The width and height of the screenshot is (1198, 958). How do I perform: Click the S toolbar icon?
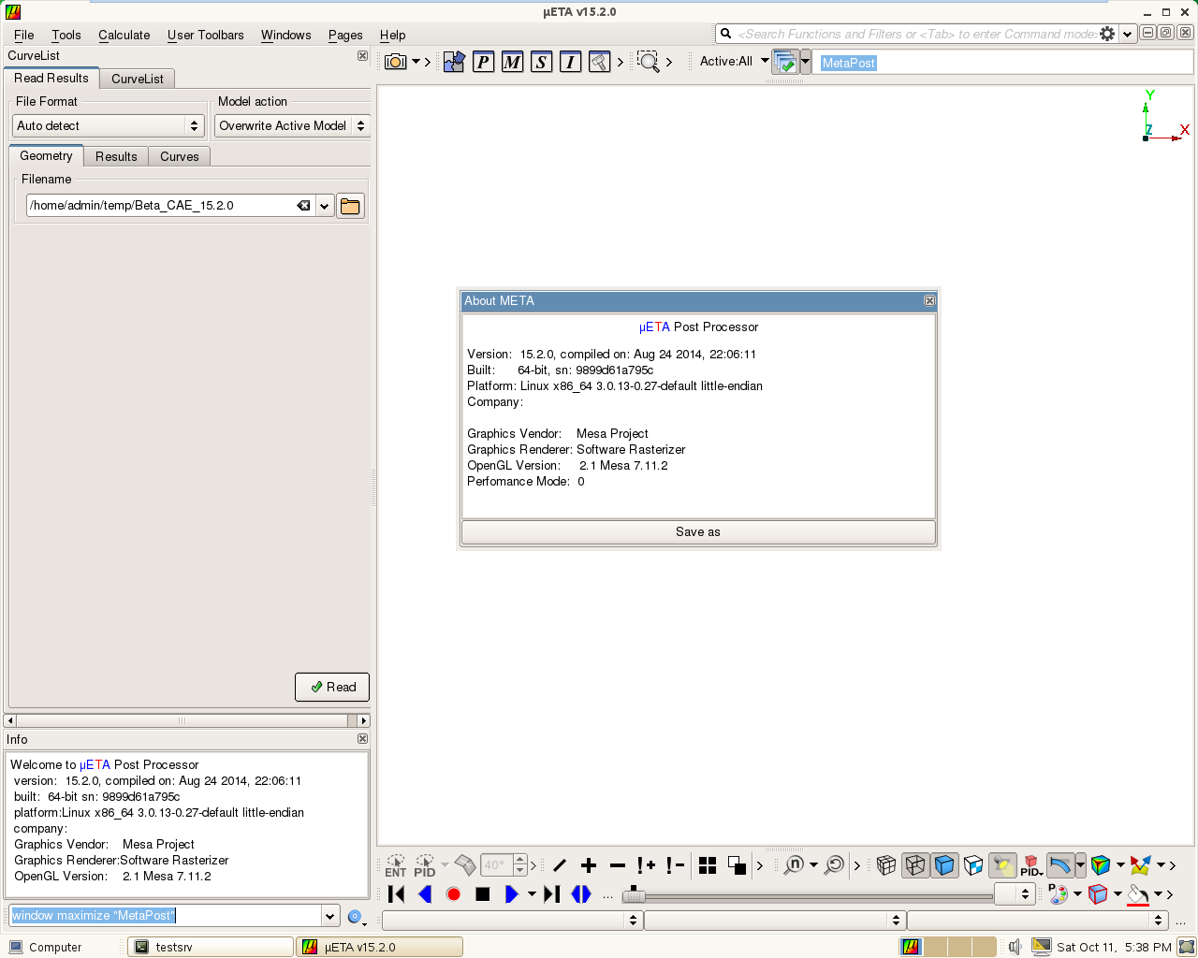541,62
